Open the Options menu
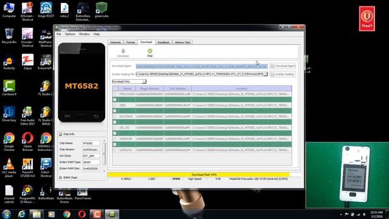 [x=70, y=34]
